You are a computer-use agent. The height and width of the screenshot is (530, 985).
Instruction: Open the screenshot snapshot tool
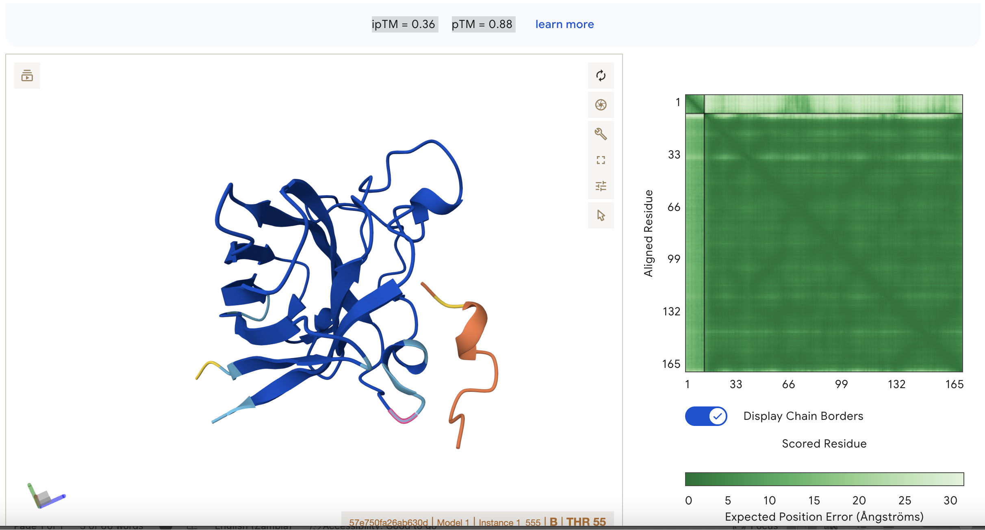601,105
